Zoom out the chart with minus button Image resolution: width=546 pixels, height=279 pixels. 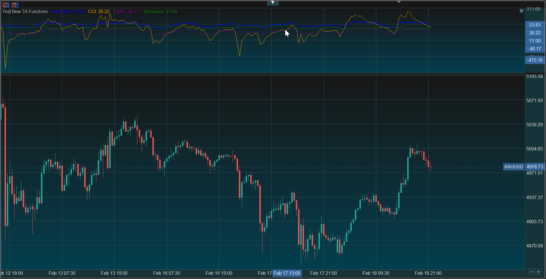(531, 272)
